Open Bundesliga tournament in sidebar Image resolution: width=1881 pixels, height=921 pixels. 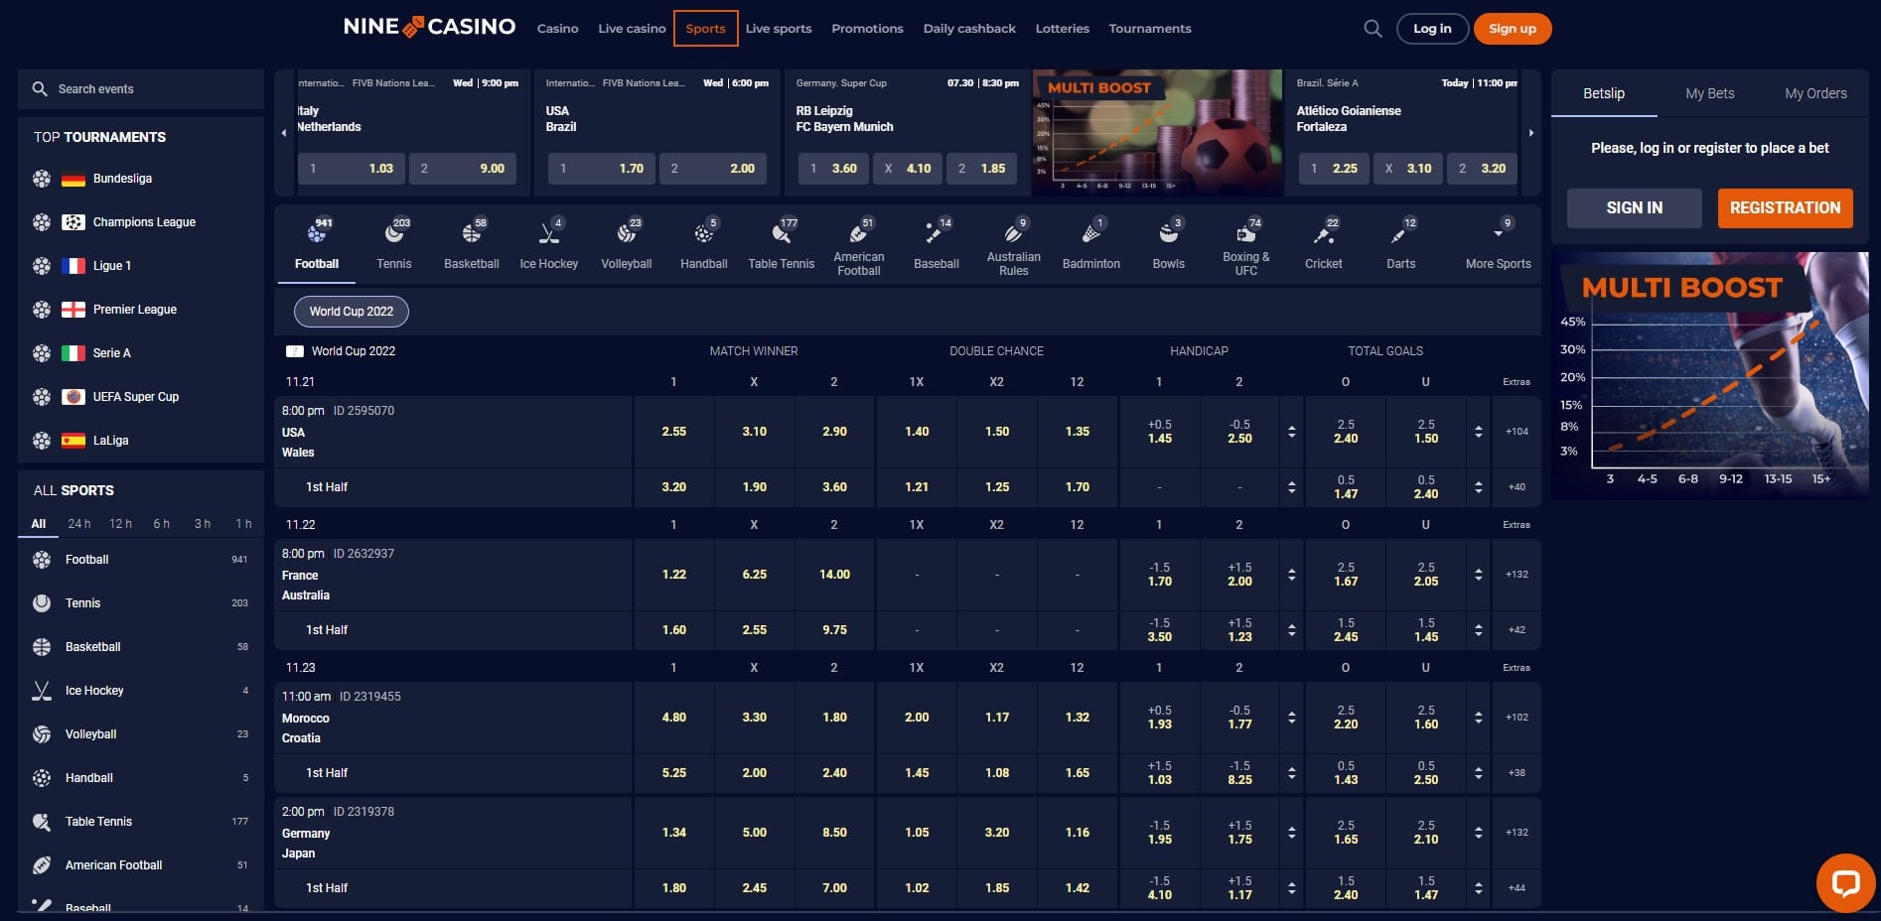click(x=141, y=179)
